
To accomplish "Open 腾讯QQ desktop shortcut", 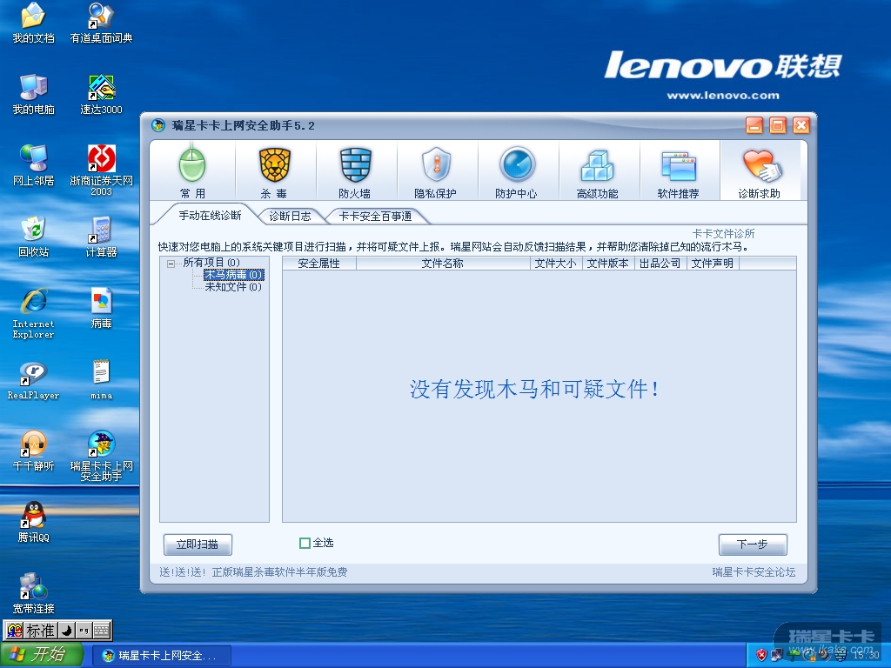I will click(34, 522).
